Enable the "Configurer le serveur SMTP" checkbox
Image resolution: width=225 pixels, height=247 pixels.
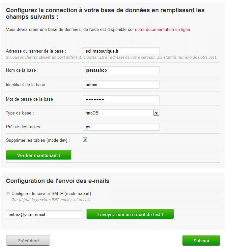(x=8, y=193)
